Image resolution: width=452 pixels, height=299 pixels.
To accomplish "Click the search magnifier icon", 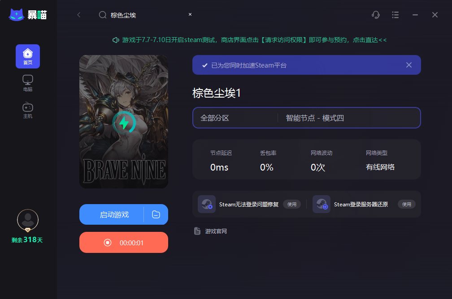I will coord(103,15).
